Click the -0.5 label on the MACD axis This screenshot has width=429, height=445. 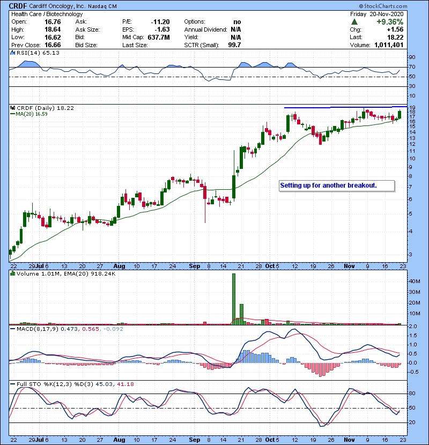tap(414, 372)
